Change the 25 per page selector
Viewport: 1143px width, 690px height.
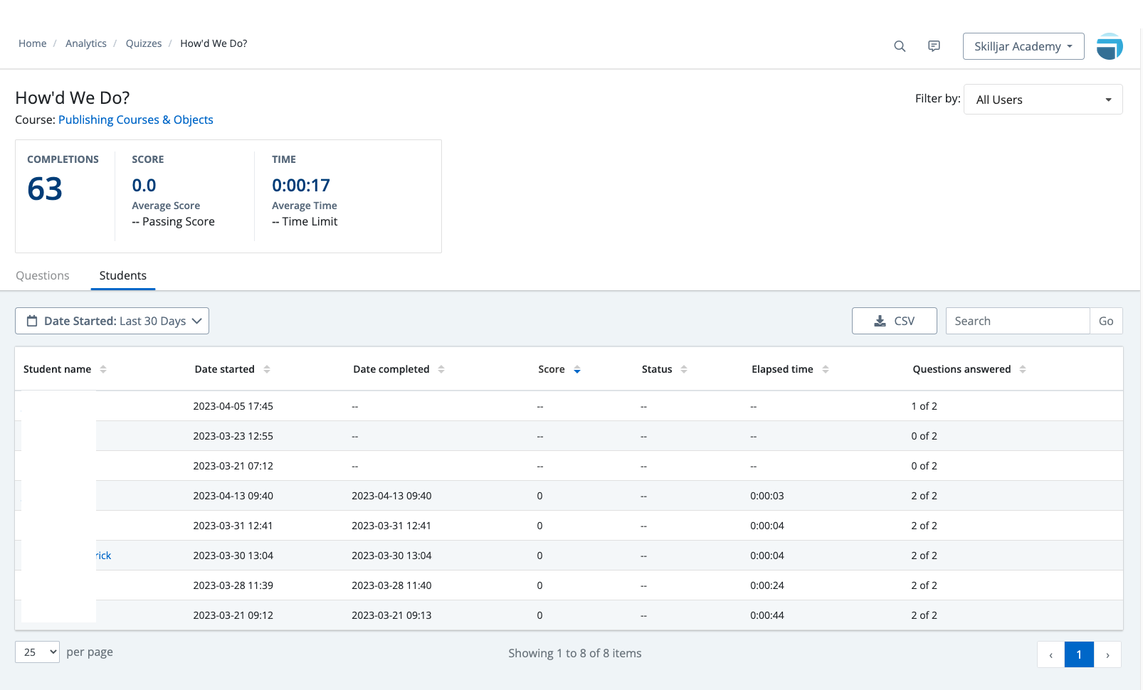point(37,652)
